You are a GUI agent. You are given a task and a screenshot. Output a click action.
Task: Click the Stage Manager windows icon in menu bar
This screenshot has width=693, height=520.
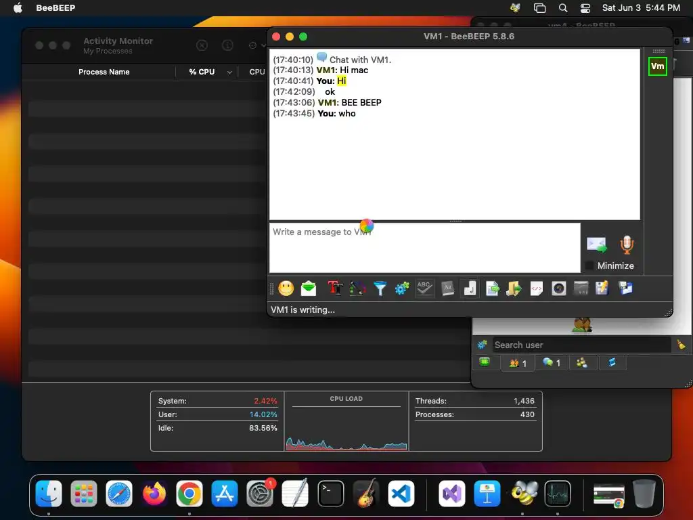point(539,8)
